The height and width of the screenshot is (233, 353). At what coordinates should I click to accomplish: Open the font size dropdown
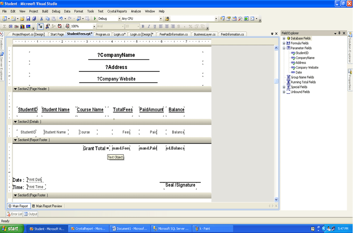tap(138, 27)
